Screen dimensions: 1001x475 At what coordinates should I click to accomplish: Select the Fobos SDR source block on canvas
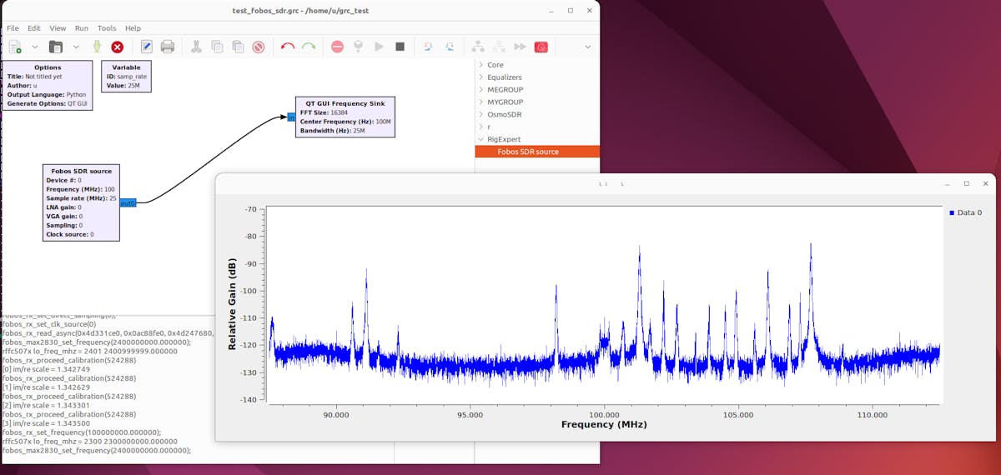82,202
